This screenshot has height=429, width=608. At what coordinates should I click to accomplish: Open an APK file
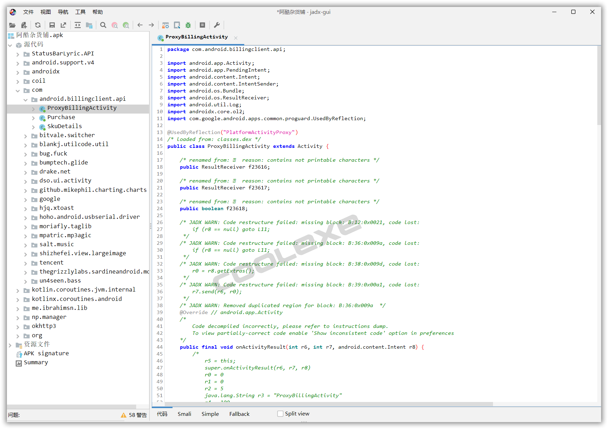coord(12,25)
